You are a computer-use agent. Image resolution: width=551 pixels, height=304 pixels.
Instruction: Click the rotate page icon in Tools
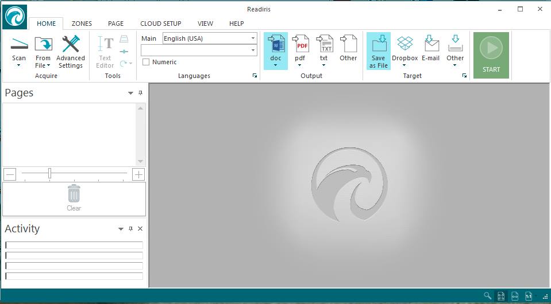click(124, 64)
